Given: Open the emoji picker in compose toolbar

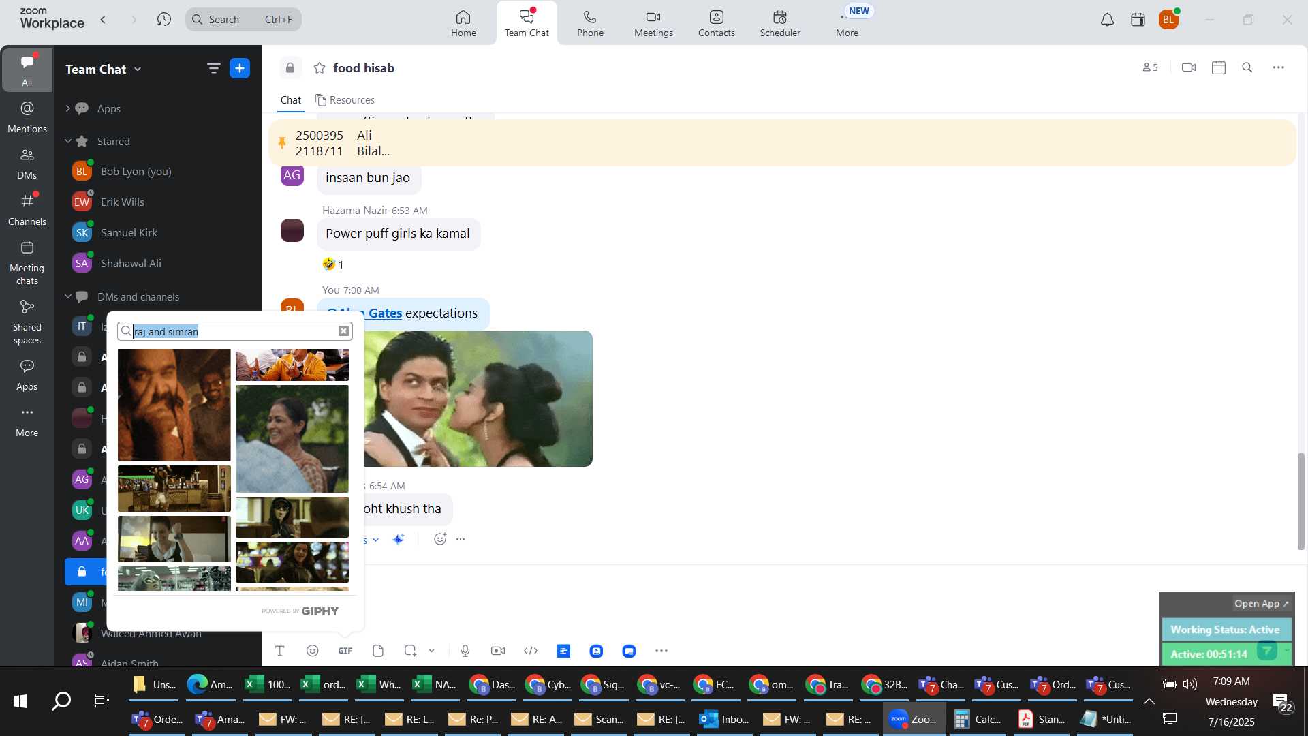Looking at the screenshot, I should (313, 651).
